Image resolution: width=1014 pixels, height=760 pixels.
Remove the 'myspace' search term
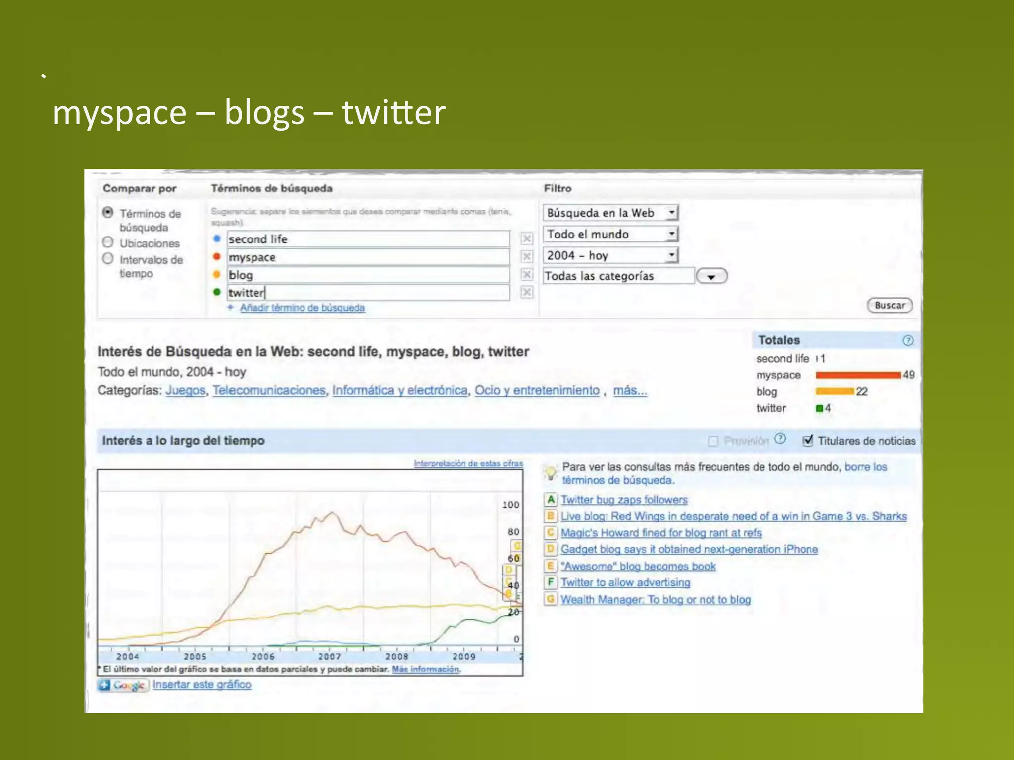click(527, 256)
